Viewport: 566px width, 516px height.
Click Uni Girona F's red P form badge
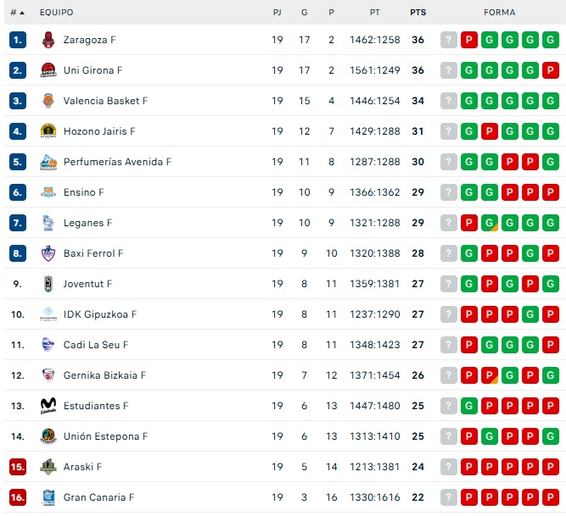(551, 70)
